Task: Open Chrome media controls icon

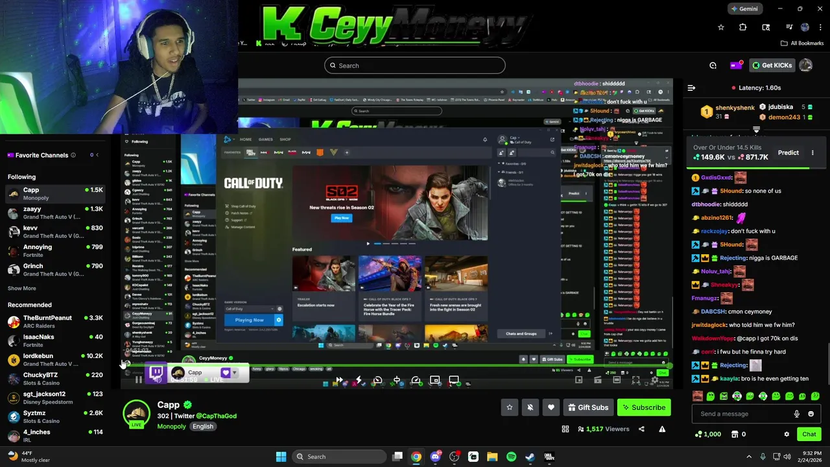Action: click(x=789, y=27)
